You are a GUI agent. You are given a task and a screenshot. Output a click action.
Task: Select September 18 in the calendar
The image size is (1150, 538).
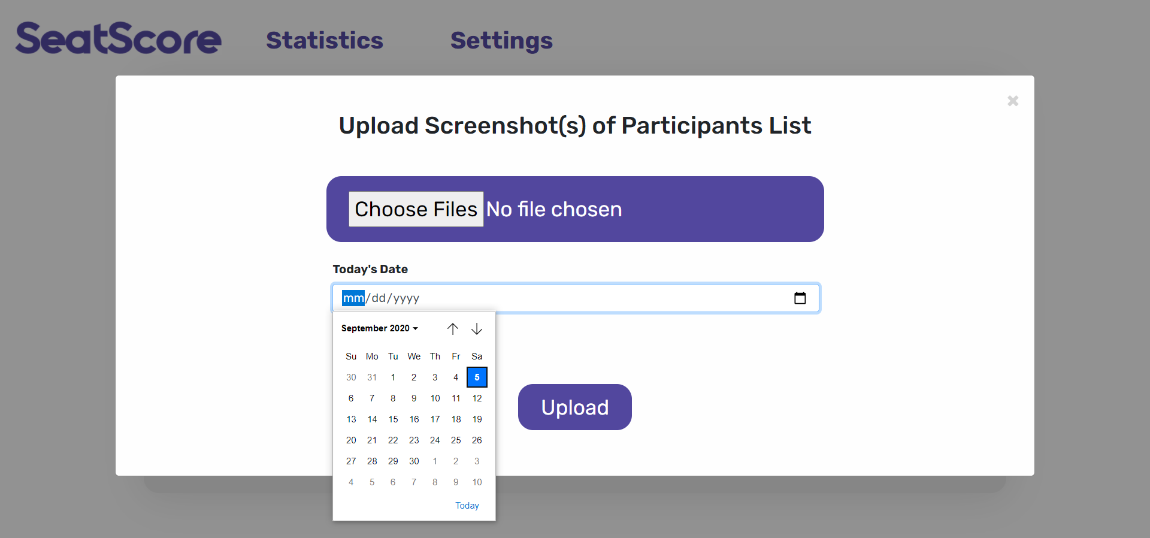point(456,419)
